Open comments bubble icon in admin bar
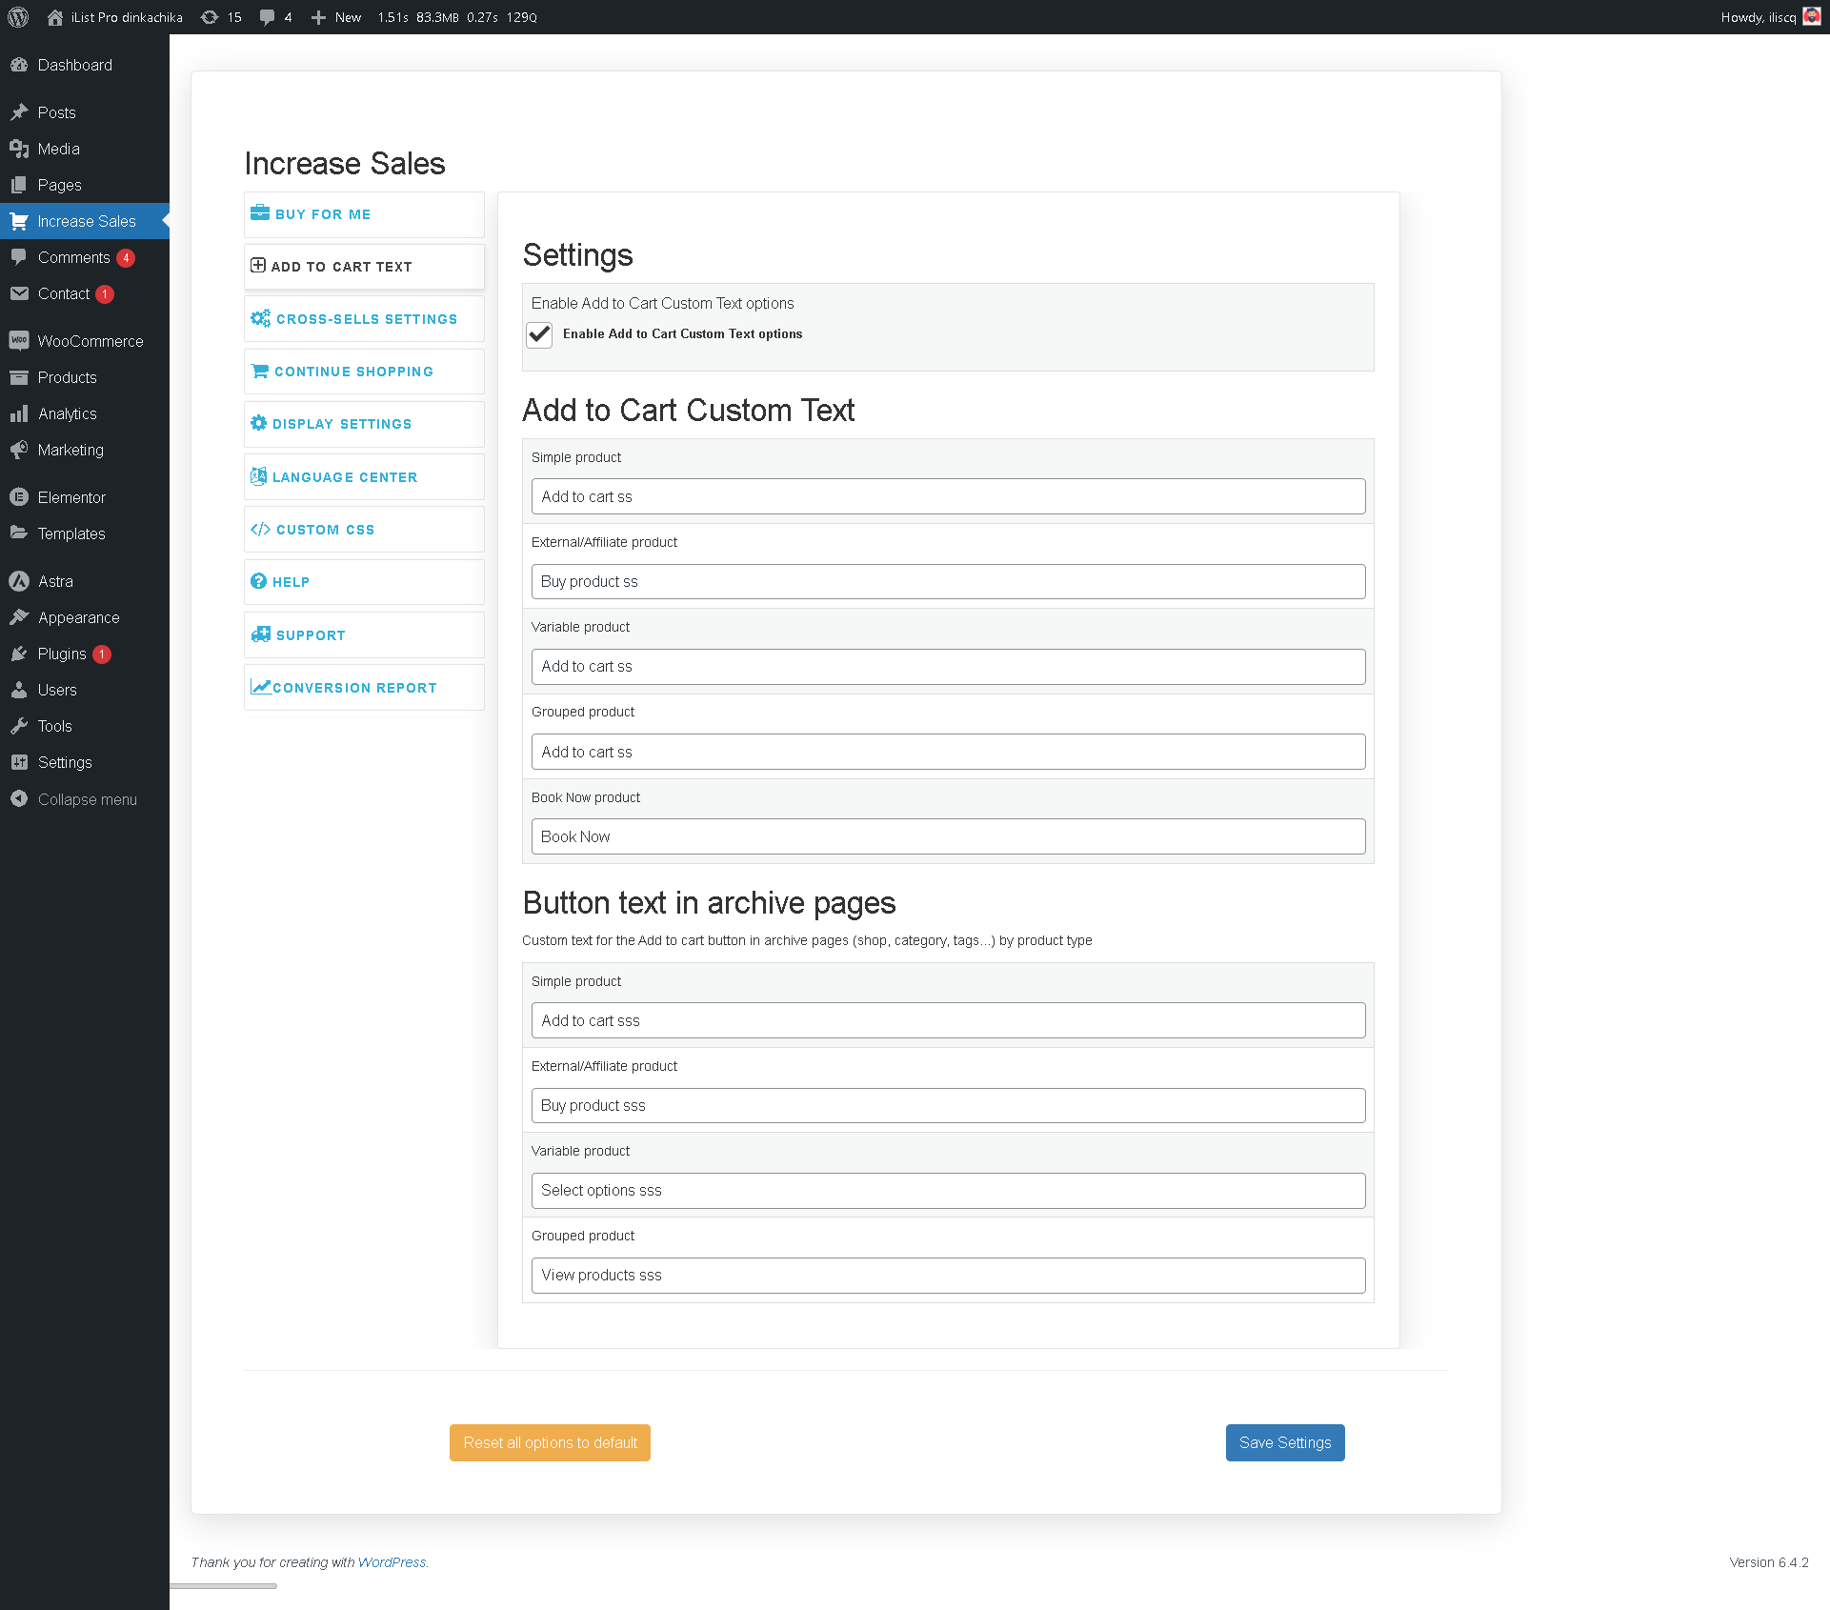This screenshot has width=1830, height=1610. coord(268,17)
